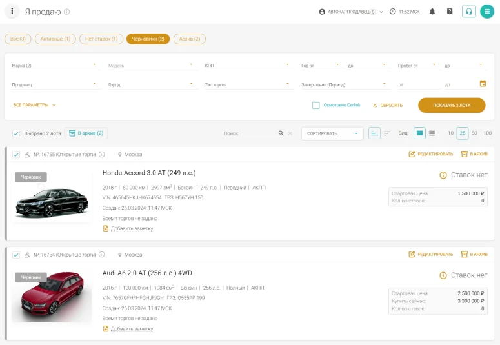Switch to the 'Активные (1)' tab

[55, 39]
